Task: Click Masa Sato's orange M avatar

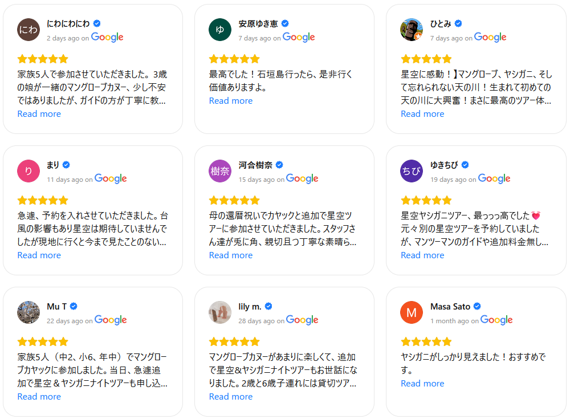Action: (412, 312)
